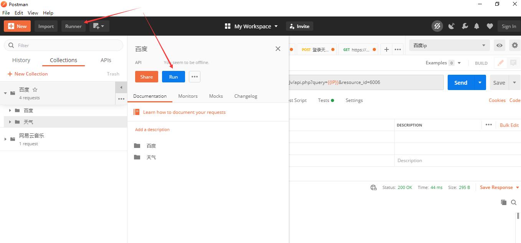The height and width of the screenshot is (243, 521).
Task: Click the pencil edit icon
Action: coord(500,63)
